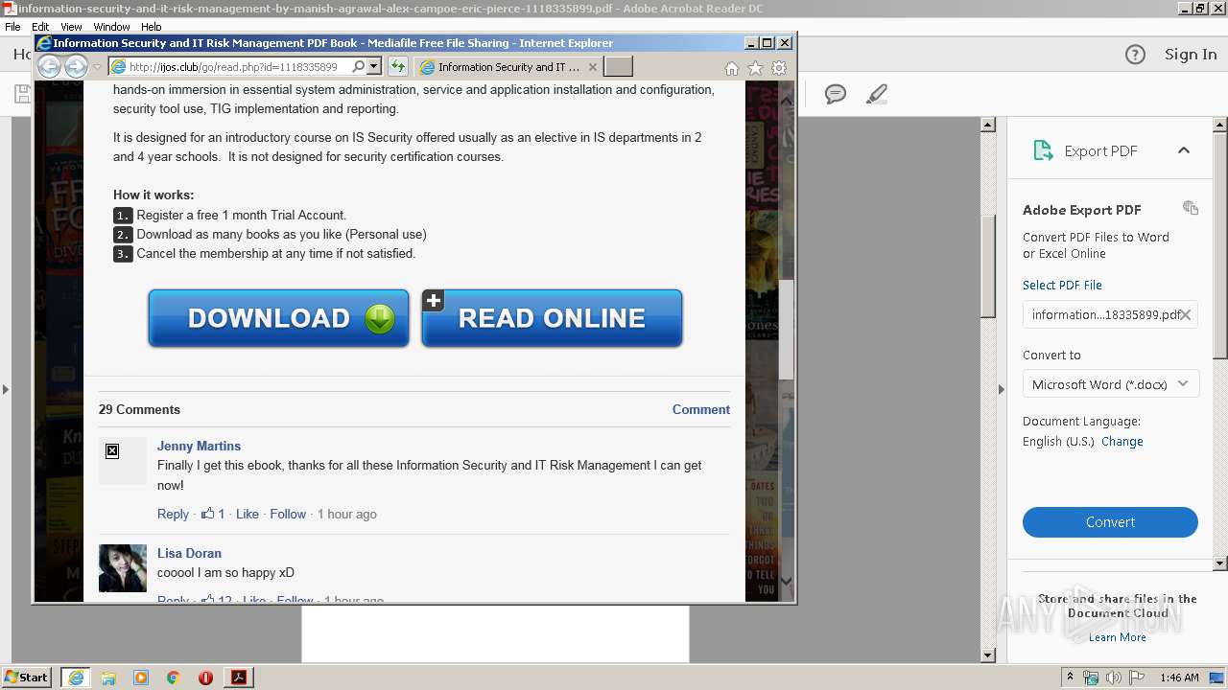Open the recent pages dropdown next to Forward

tap(97, 67)
